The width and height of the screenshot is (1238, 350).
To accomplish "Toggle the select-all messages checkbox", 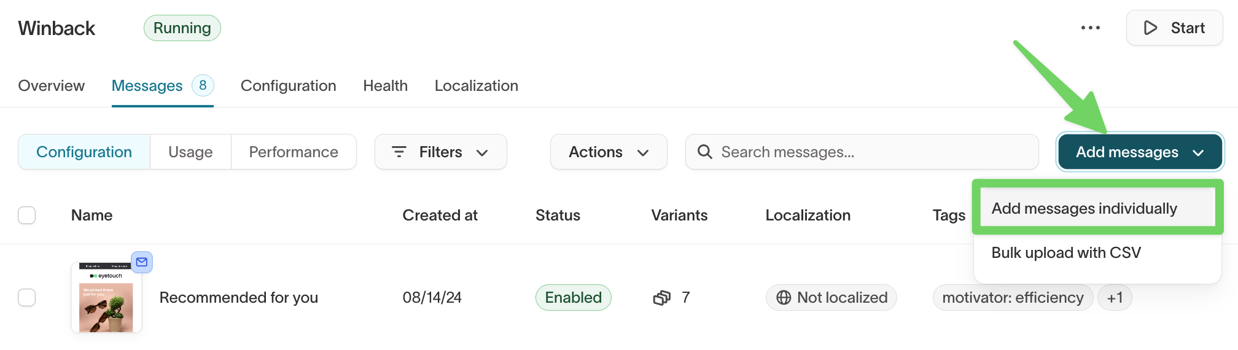I will (27, 216).
